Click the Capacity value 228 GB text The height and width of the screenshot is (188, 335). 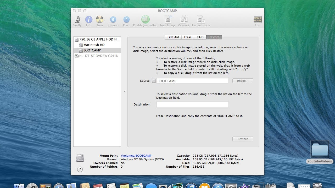[x=215, y=156]
